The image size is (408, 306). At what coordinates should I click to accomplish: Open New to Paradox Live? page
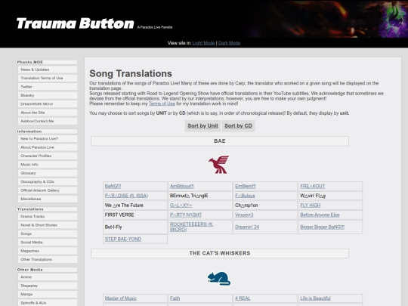tap(48, 139)
